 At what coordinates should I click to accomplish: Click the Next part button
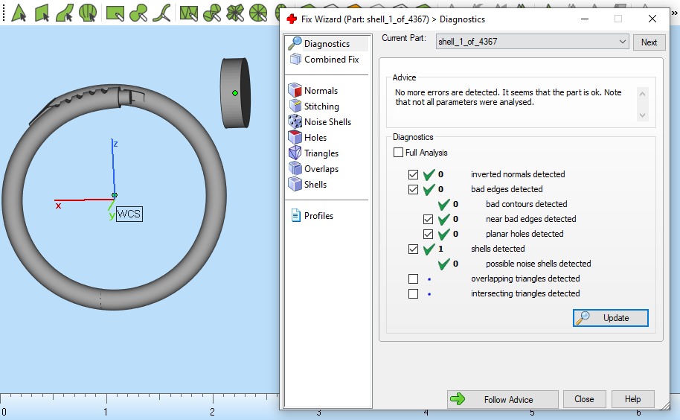649,42
